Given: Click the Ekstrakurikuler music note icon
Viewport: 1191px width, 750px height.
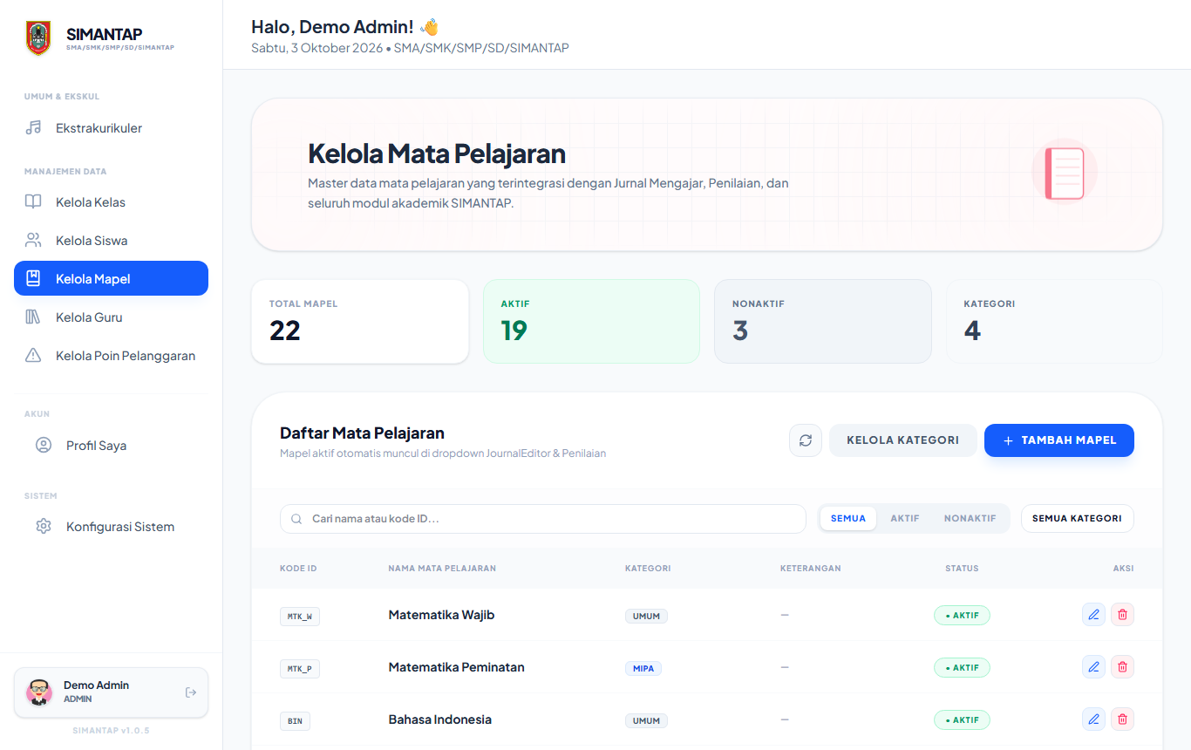Looking at the screenshot, I should tap(33, 128).
